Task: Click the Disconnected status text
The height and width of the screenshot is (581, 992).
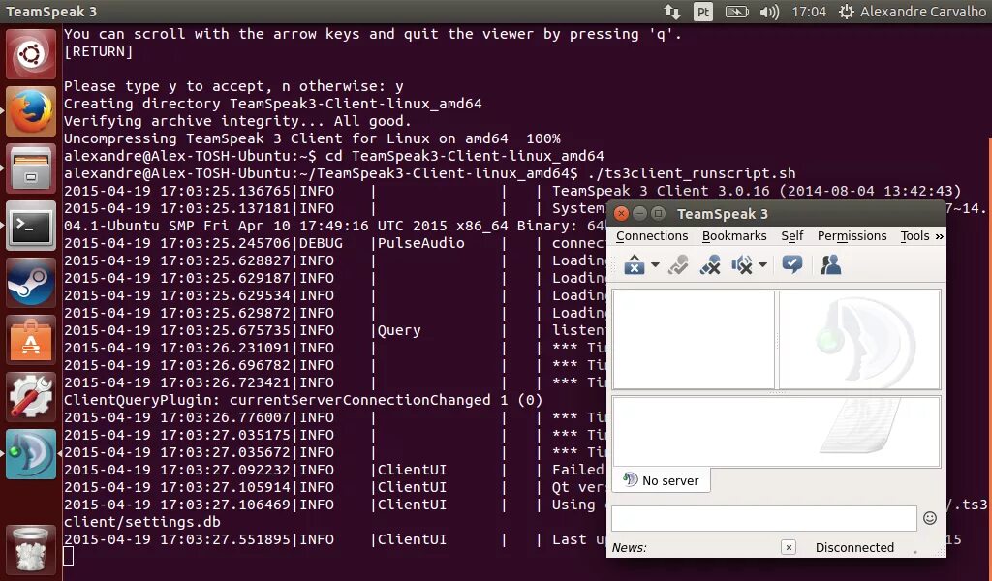Action: click(854, 547)
